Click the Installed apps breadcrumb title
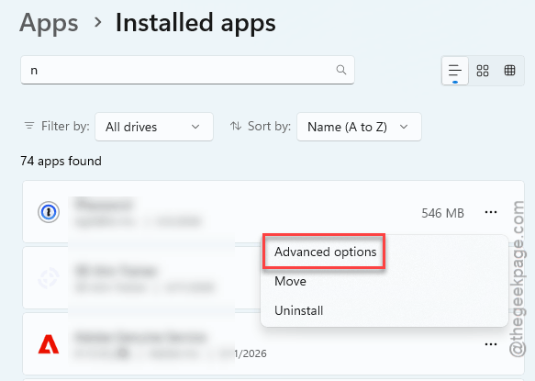The height and width of the screenshot is (381, 535). (195, 23)
